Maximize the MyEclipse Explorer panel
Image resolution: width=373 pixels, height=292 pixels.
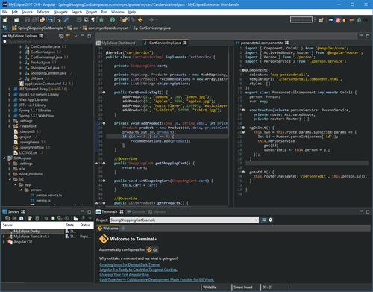click(89, 36)
